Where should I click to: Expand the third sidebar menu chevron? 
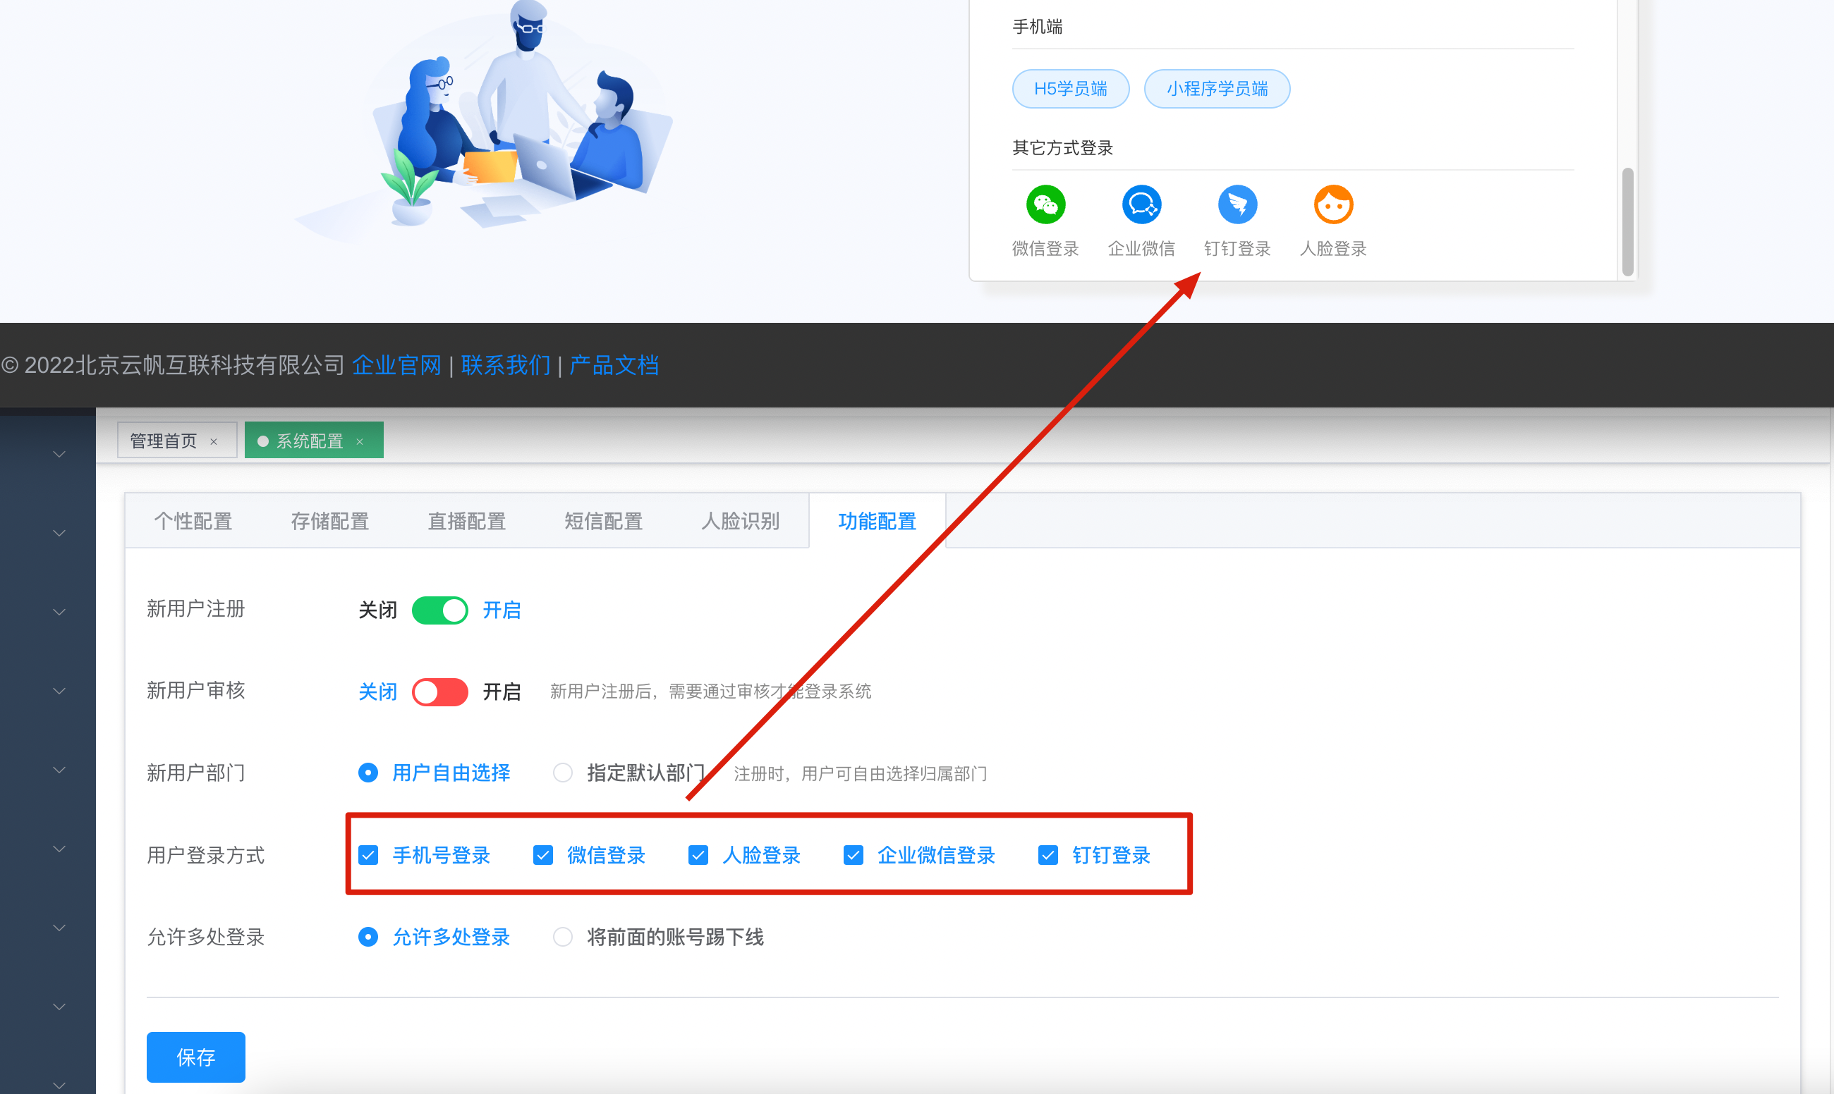pos(60,613)
